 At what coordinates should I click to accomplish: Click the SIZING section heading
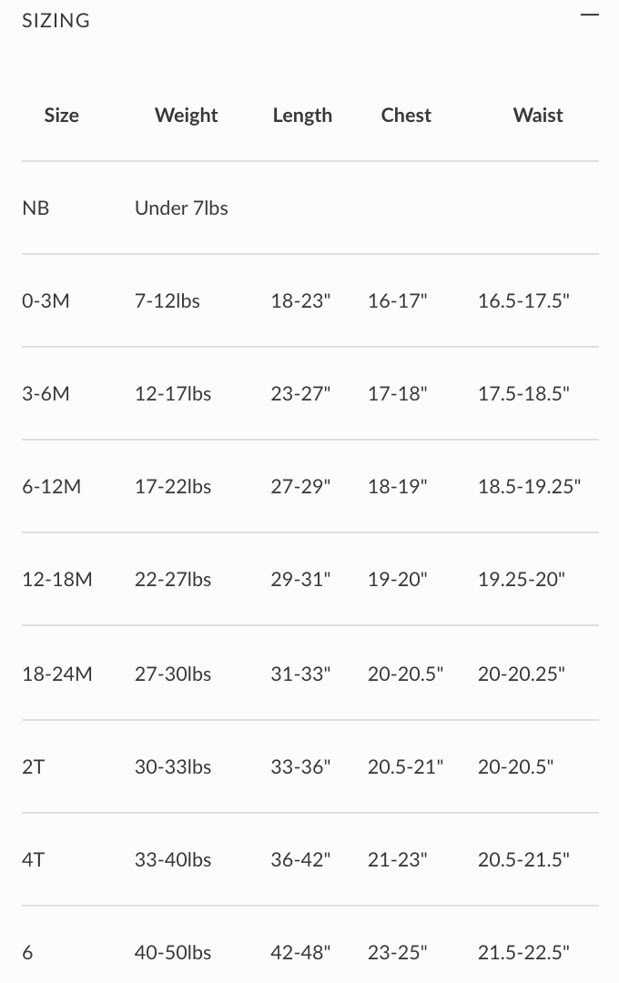56,20
